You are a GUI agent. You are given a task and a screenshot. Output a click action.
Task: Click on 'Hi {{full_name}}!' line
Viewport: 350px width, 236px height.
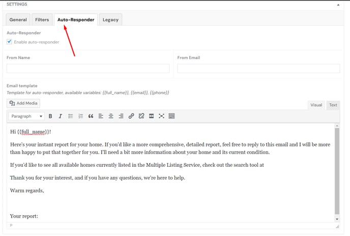pos(31,132)
